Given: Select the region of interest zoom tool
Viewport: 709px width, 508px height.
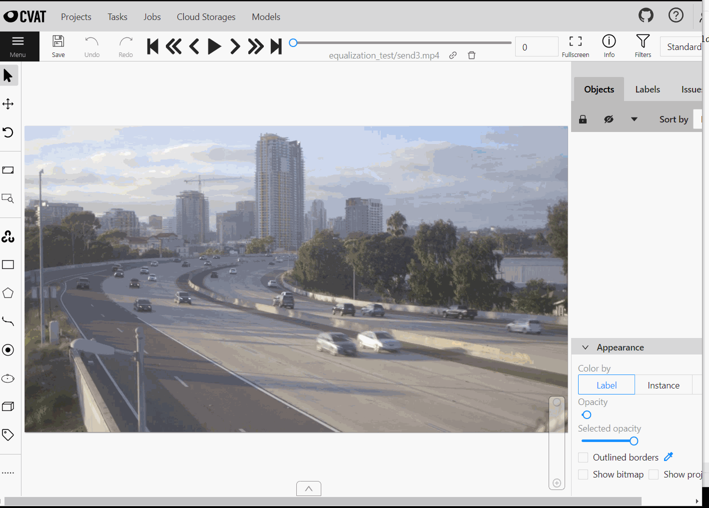Looking at the screenshot, I should point(8,198).
